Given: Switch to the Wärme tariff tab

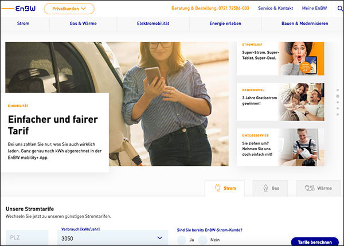Looking at the screenshot, I should 318,188.
